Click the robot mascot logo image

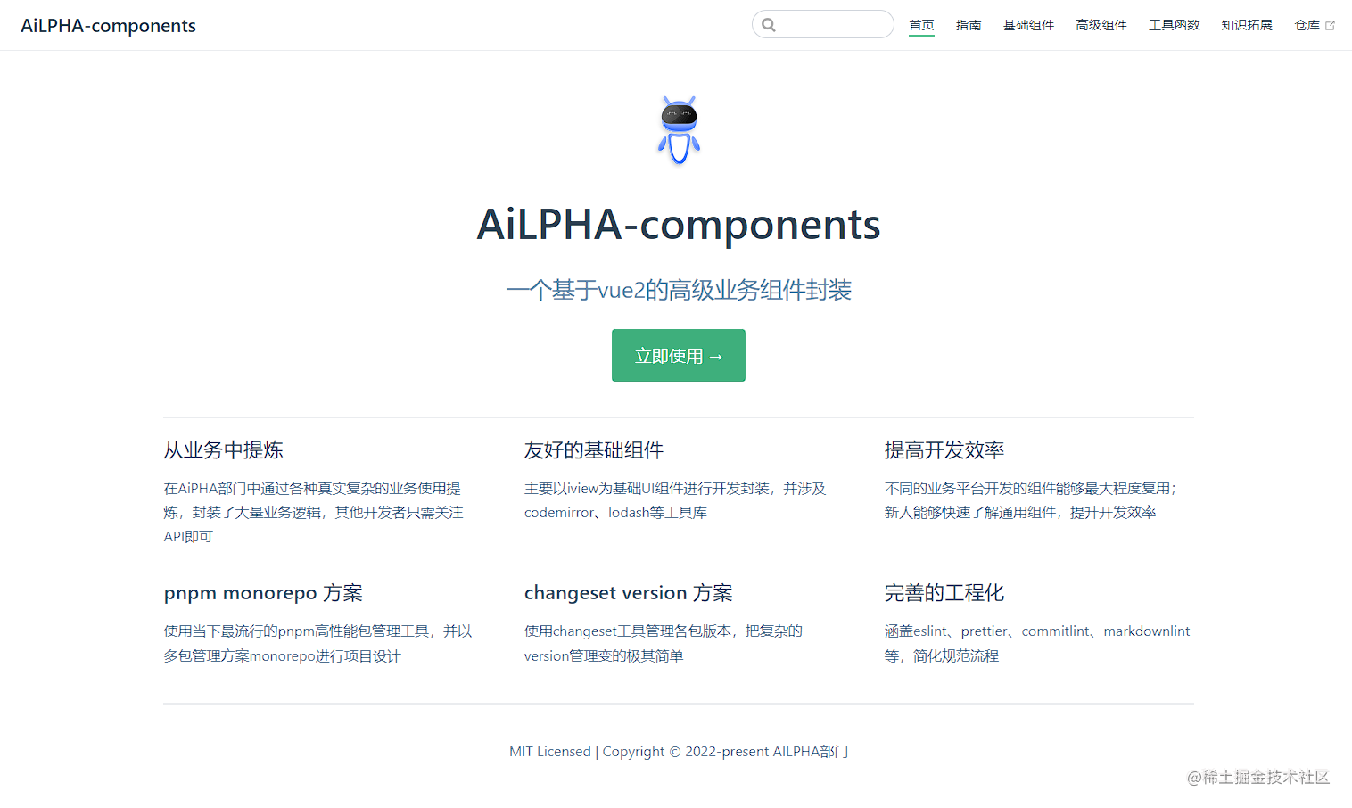pos(679,130)
